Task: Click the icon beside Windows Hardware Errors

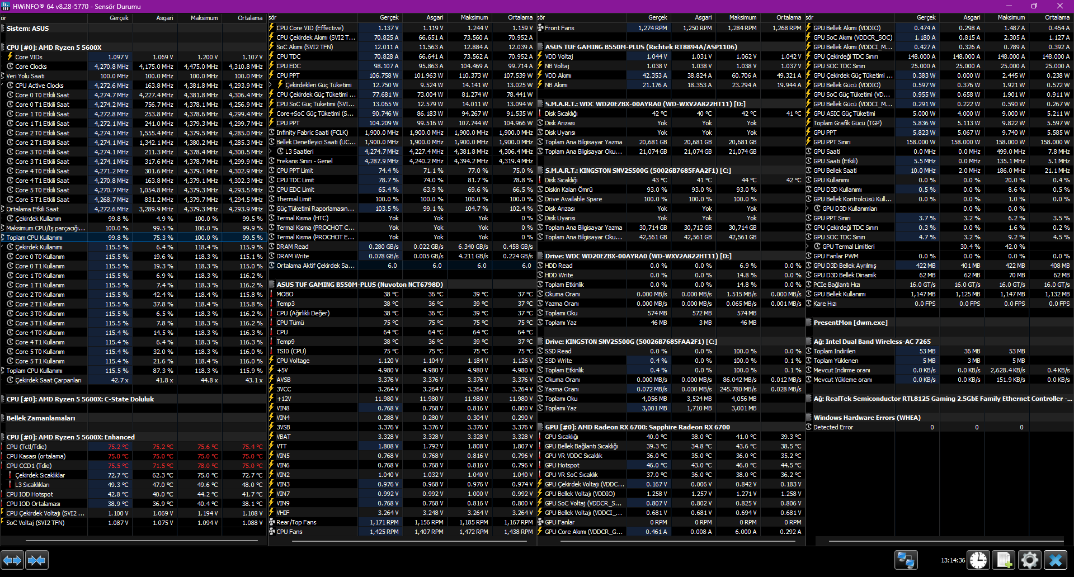Action: pyautogui.click(x=809, y=418)
